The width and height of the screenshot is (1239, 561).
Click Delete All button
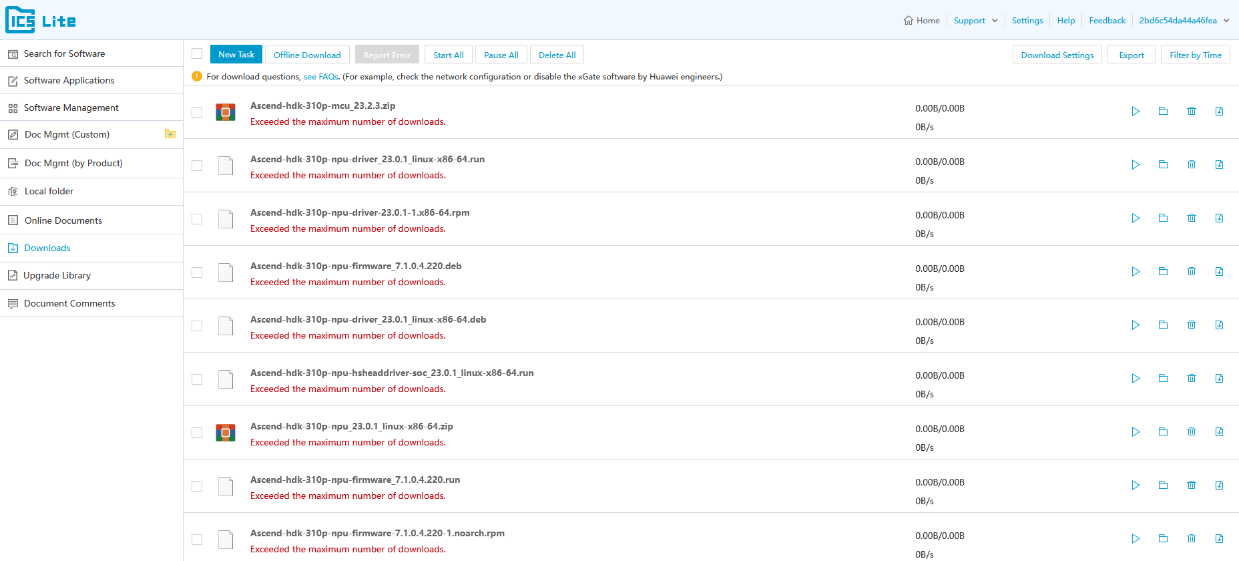click(557, 55)
